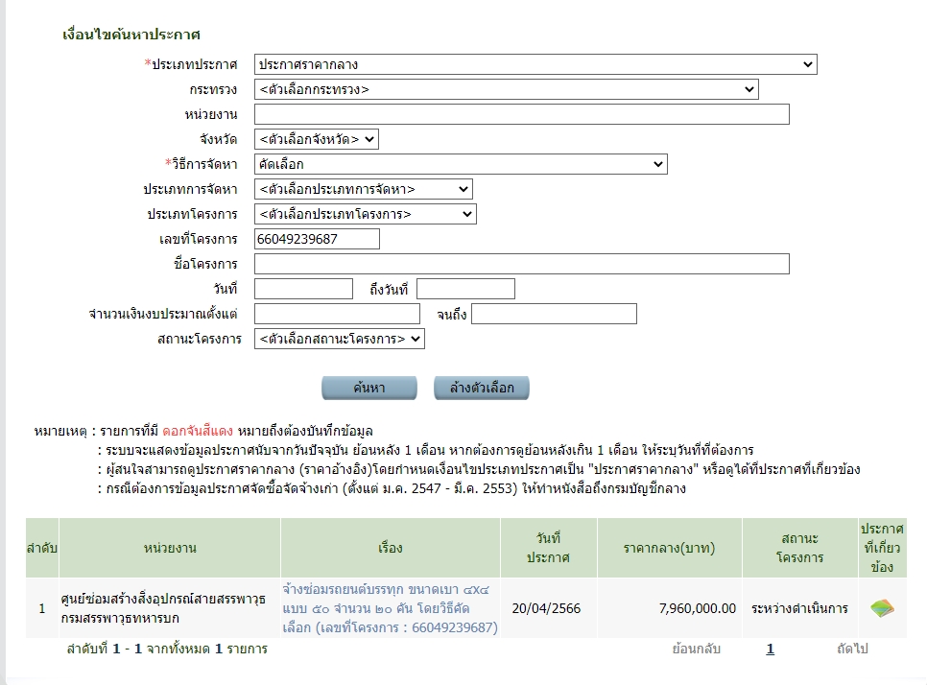
Task: Expand the วิธีการจัดหา dropdown
Action: tap(461, 164)
